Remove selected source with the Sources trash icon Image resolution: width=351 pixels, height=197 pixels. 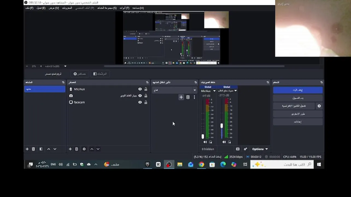(77, 149)
